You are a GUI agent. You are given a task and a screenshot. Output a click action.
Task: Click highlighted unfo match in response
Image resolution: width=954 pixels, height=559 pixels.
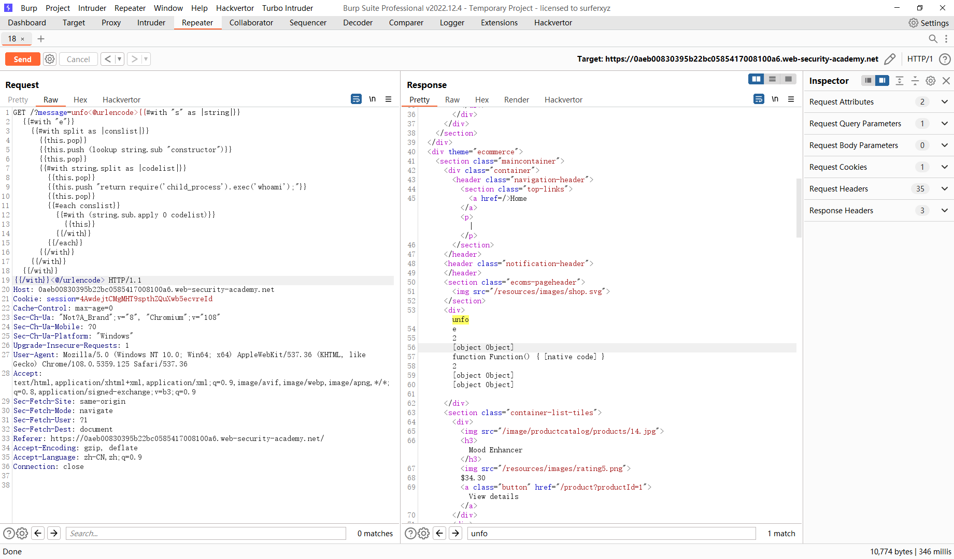coord(461,319)
